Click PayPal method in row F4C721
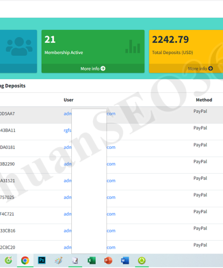 tap(200, 211)
